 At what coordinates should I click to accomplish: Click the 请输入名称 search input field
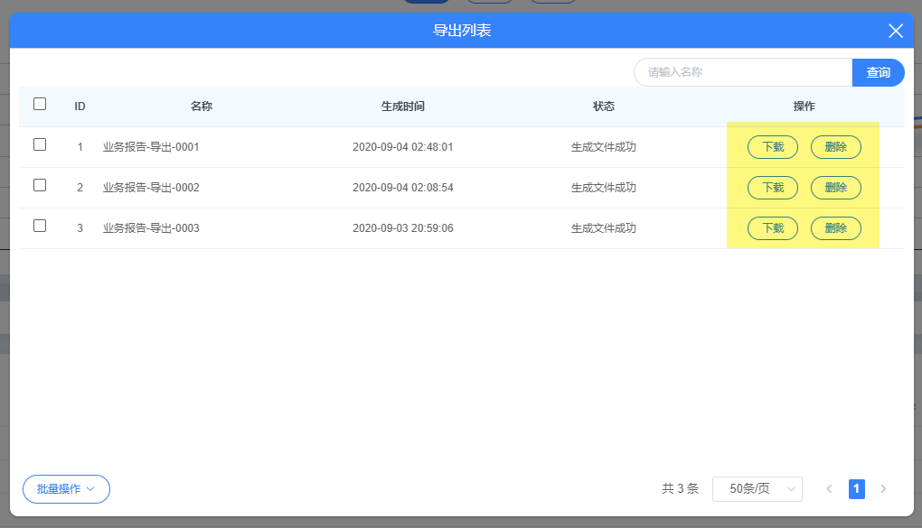click(x=743, y=72)
